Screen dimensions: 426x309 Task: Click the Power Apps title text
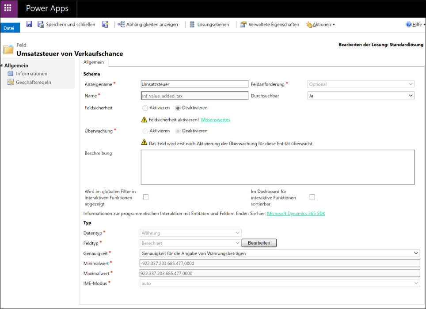(47, 8)
